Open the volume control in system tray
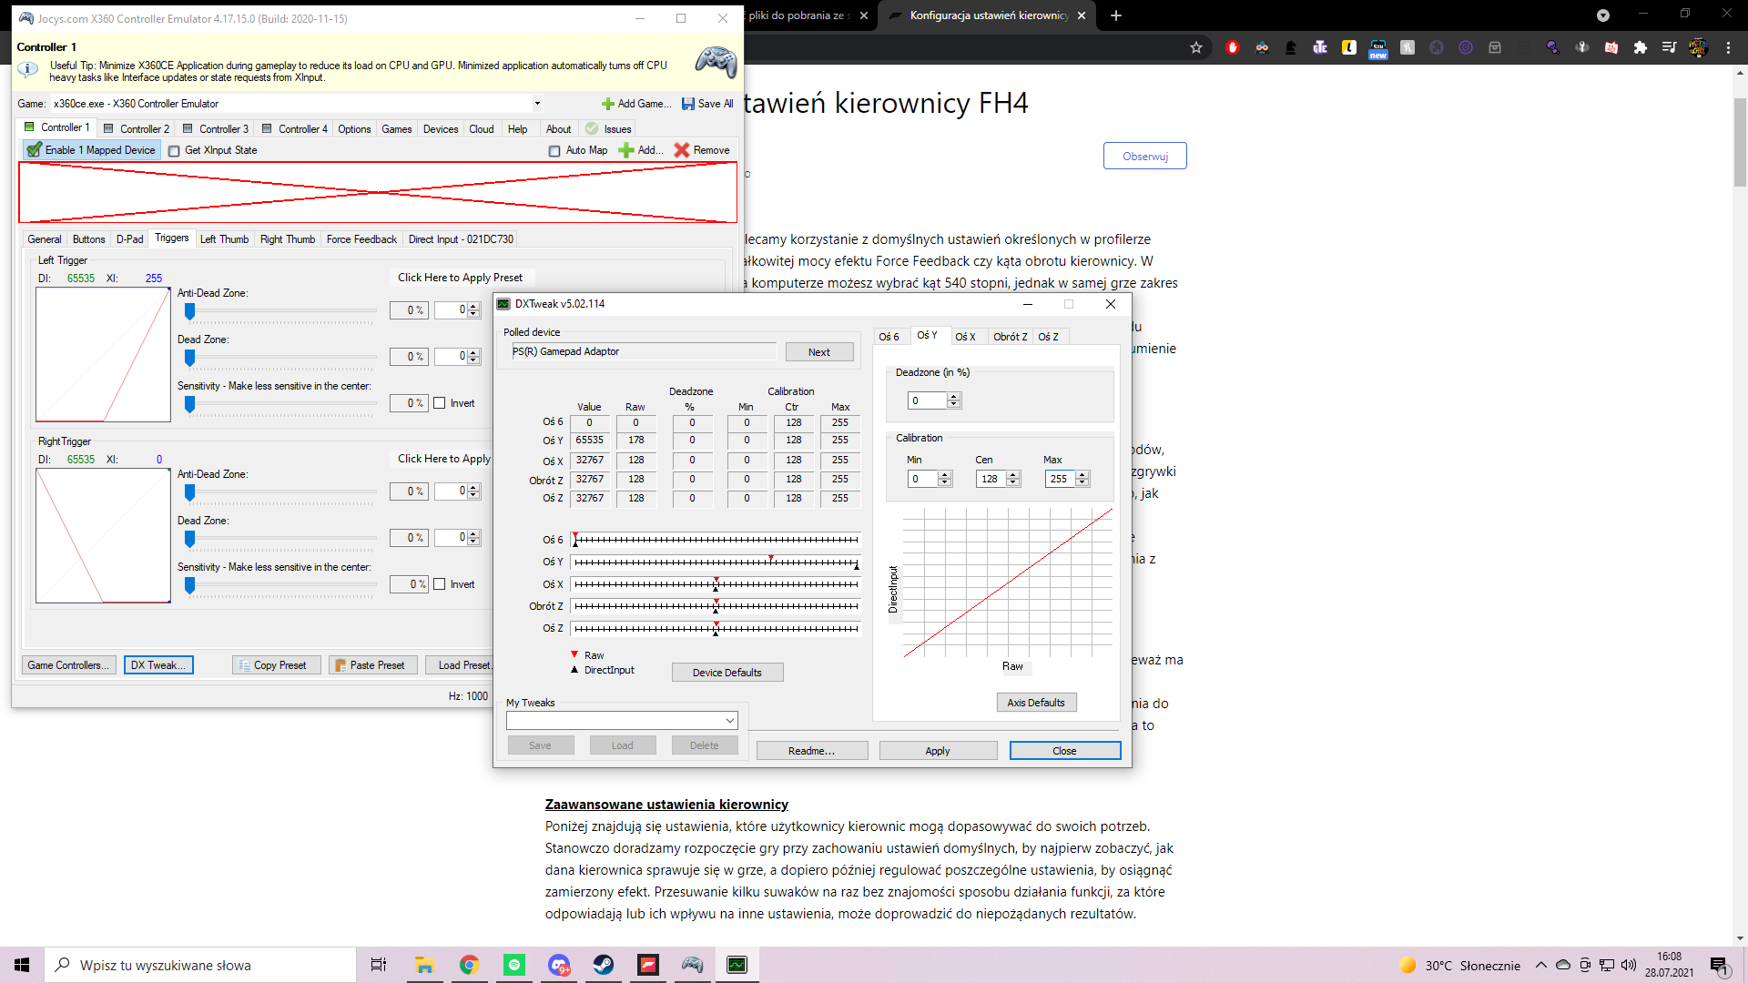This screenshot has width=1748, height=983. [1629, 965]
